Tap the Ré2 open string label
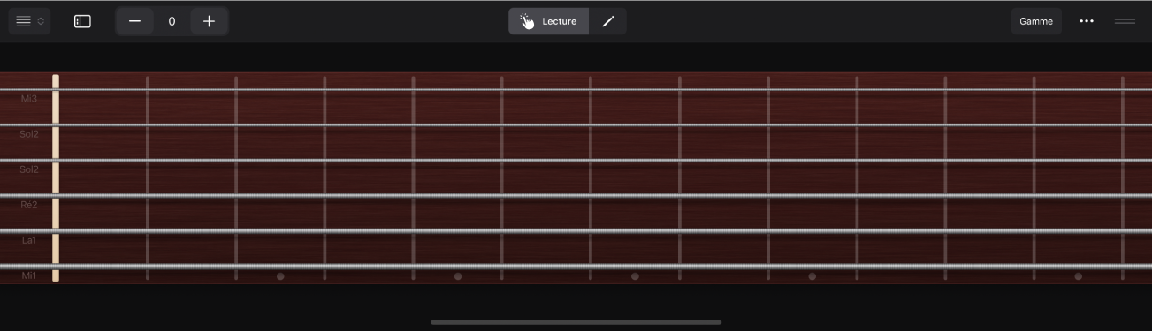The height and width of the screenshot is (331, 1152). [29, 205]
